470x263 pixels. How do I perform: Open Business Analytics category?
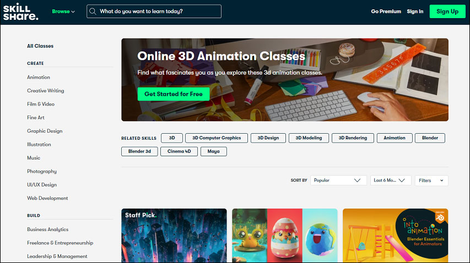tap(47, 229)
